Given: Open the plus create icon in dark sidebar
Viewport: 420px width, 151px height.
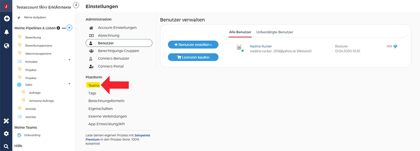Looking at the screenshot, I should pos(6,18).
